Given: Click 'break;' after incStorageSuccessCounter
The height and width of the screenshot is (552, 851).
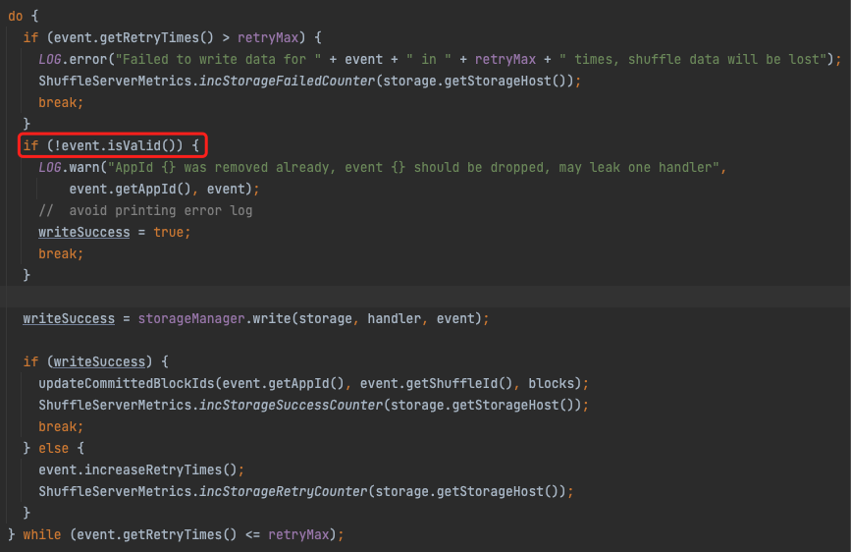Looking at the screenshot, I should [61, 426].
